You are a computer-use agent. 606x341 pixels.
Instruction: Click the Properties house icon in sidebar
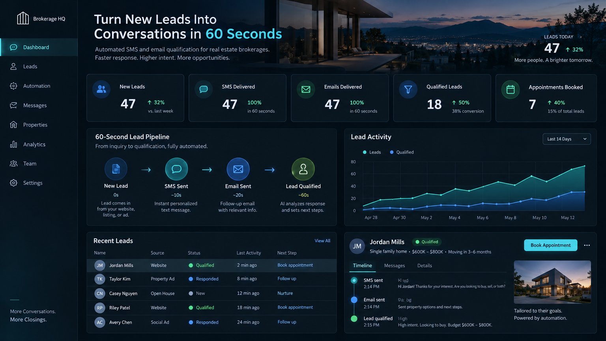[13, 125]
